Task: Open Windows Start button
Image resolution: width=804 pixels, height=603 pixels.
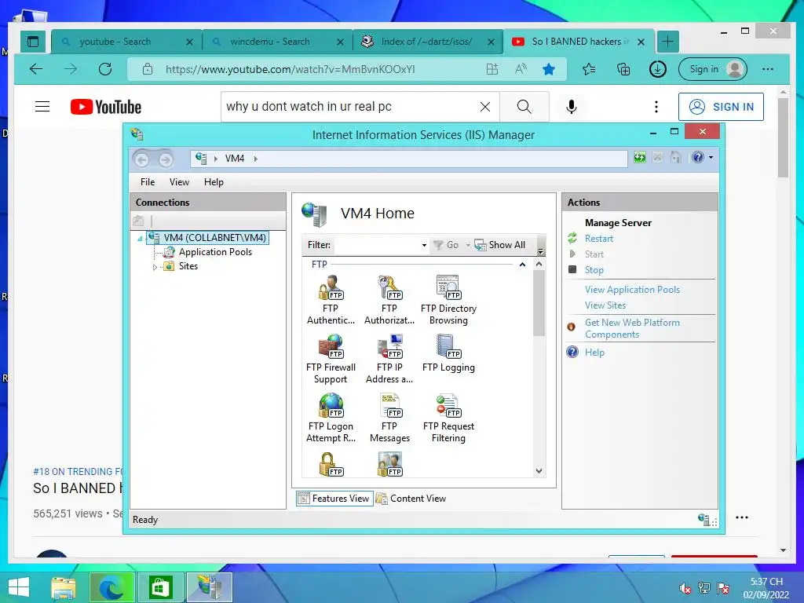Action: coord(19,587)
